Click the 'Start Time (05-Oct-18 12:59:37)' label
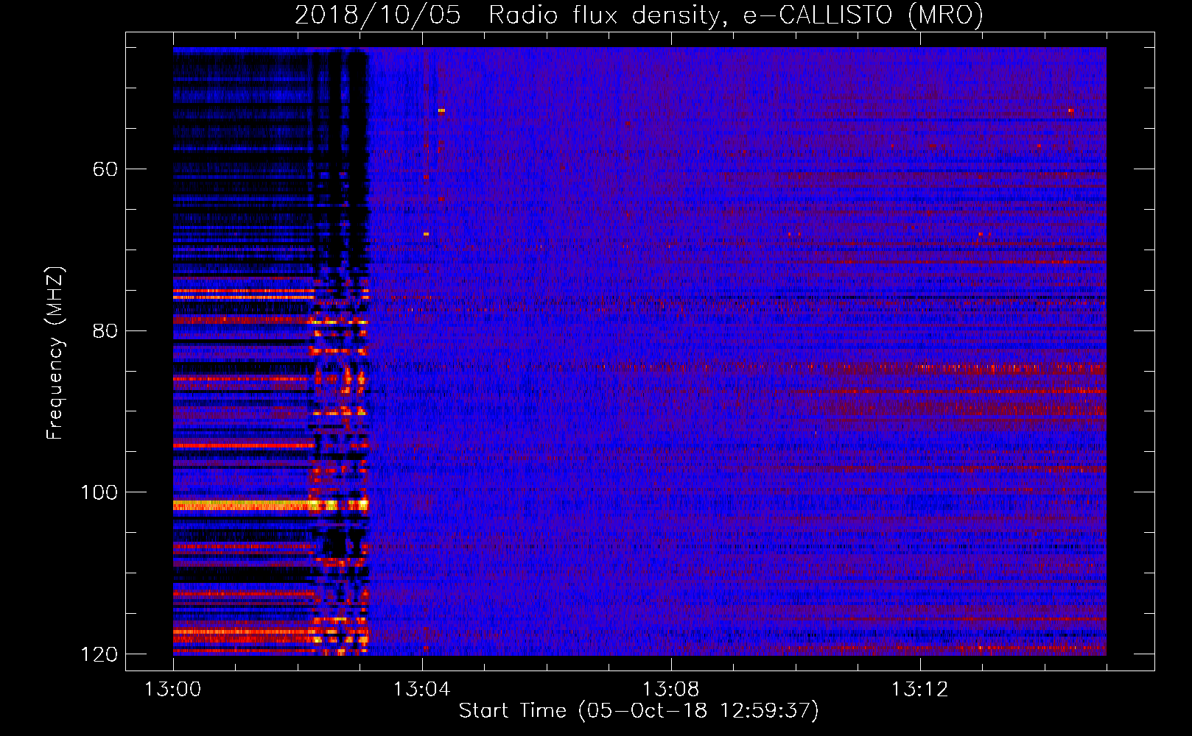The image size is (1192, 736). 639,711
